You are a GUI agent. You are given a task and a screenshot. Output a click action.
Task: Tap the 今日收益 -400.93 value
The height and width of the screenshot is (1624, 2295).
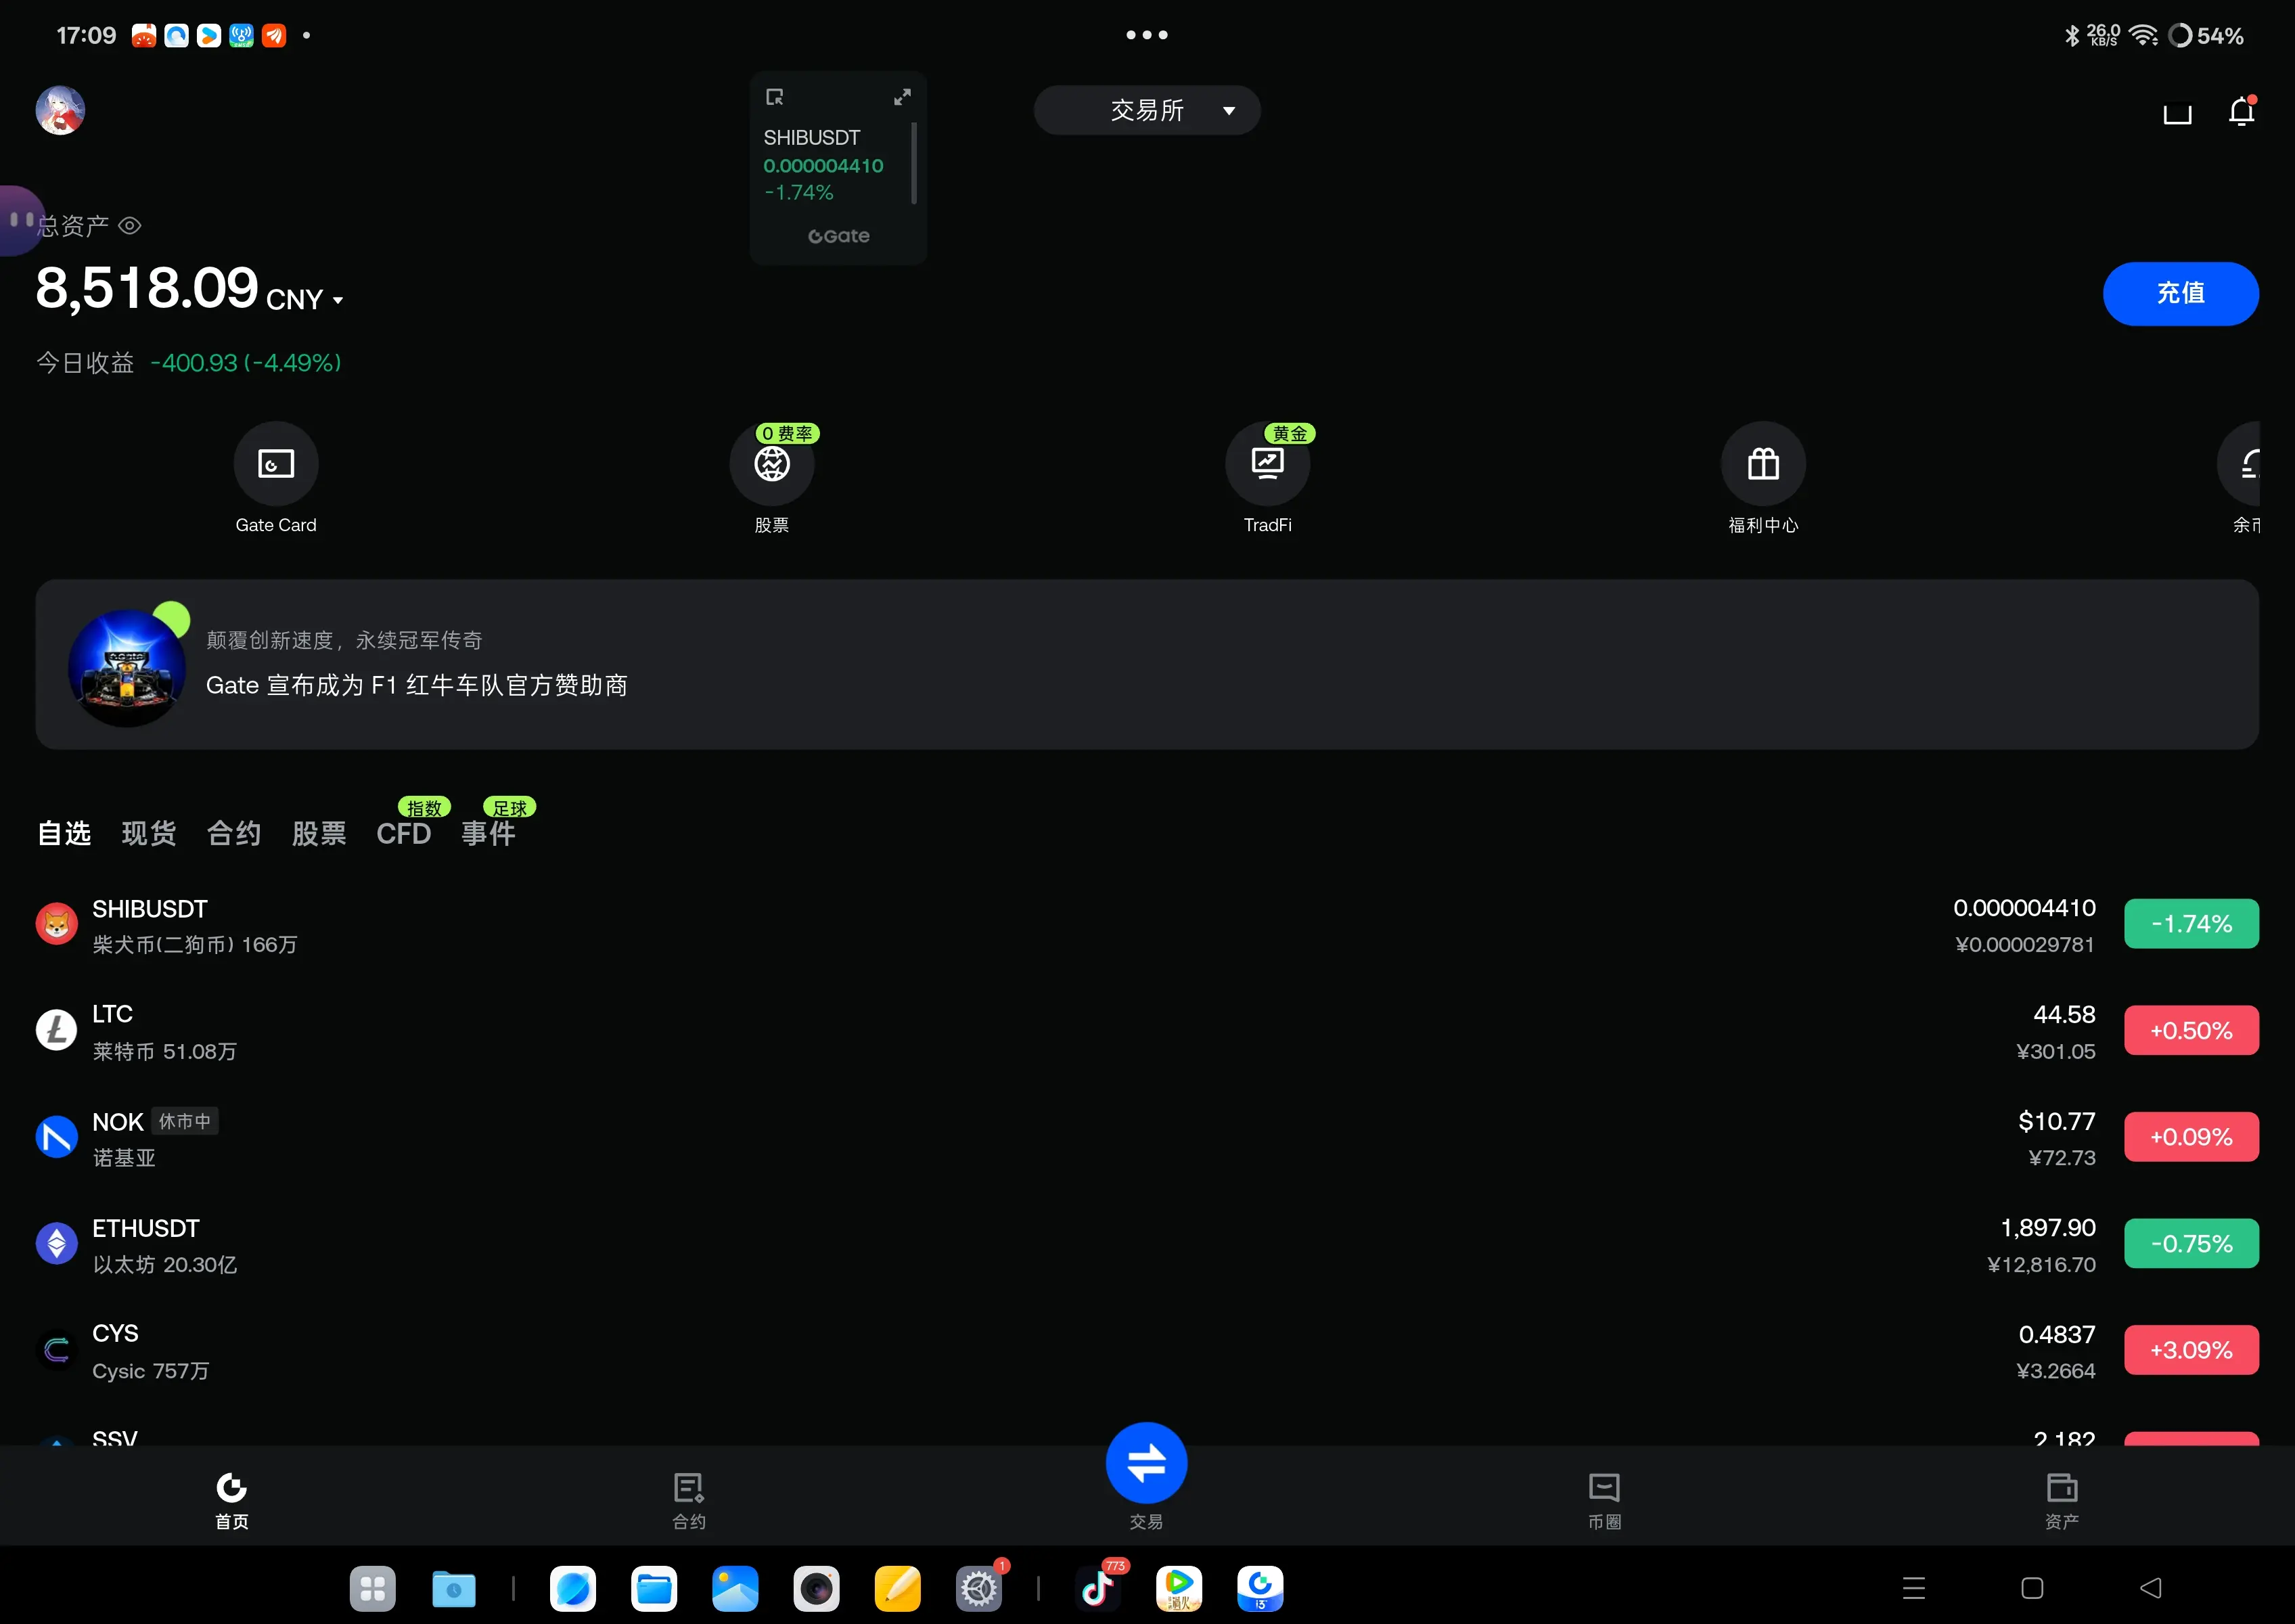(246, 363)
